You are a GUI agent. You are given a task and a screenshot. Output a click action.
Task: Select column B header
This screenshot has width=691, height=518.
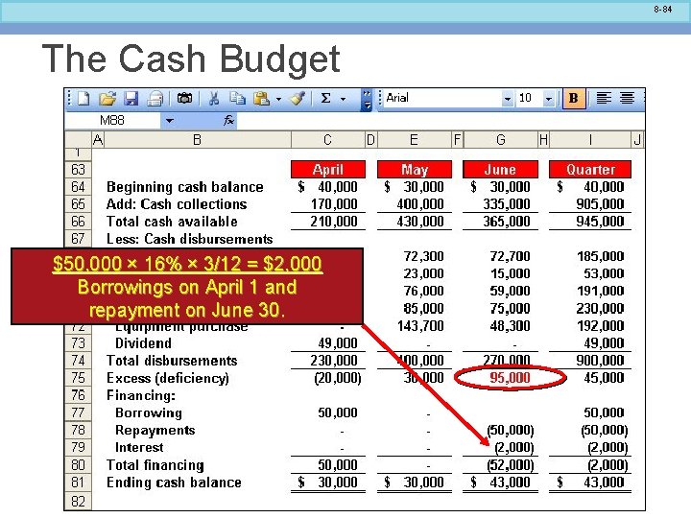point(197,140)
